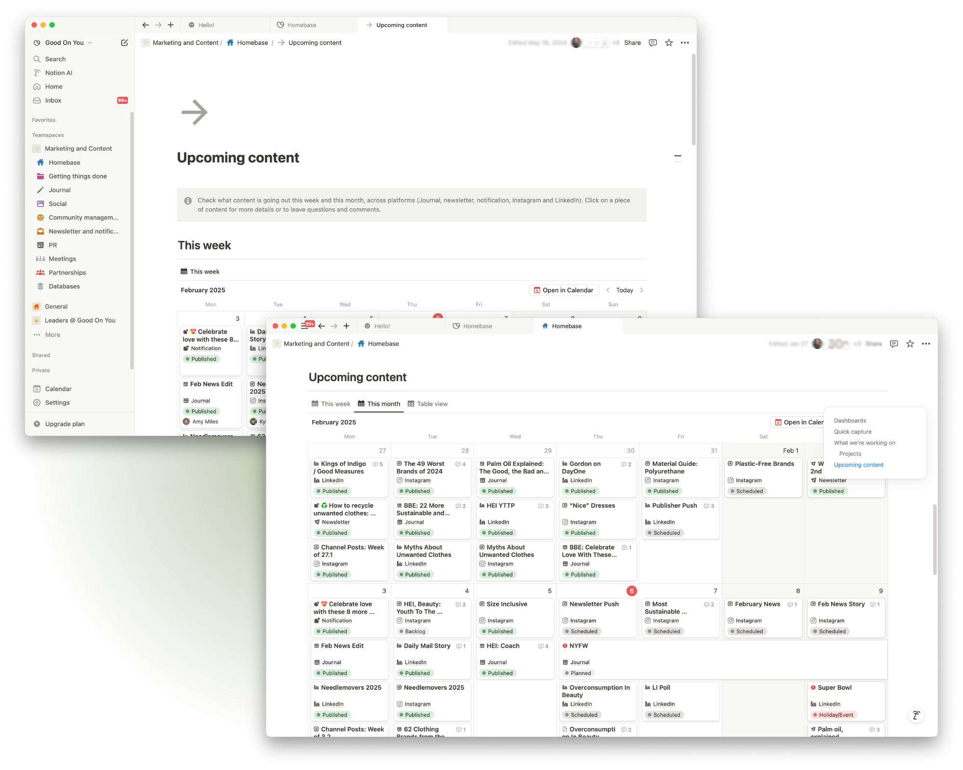Expand More in the sidebar
963x770 pixels.
[x=52, y=335]
